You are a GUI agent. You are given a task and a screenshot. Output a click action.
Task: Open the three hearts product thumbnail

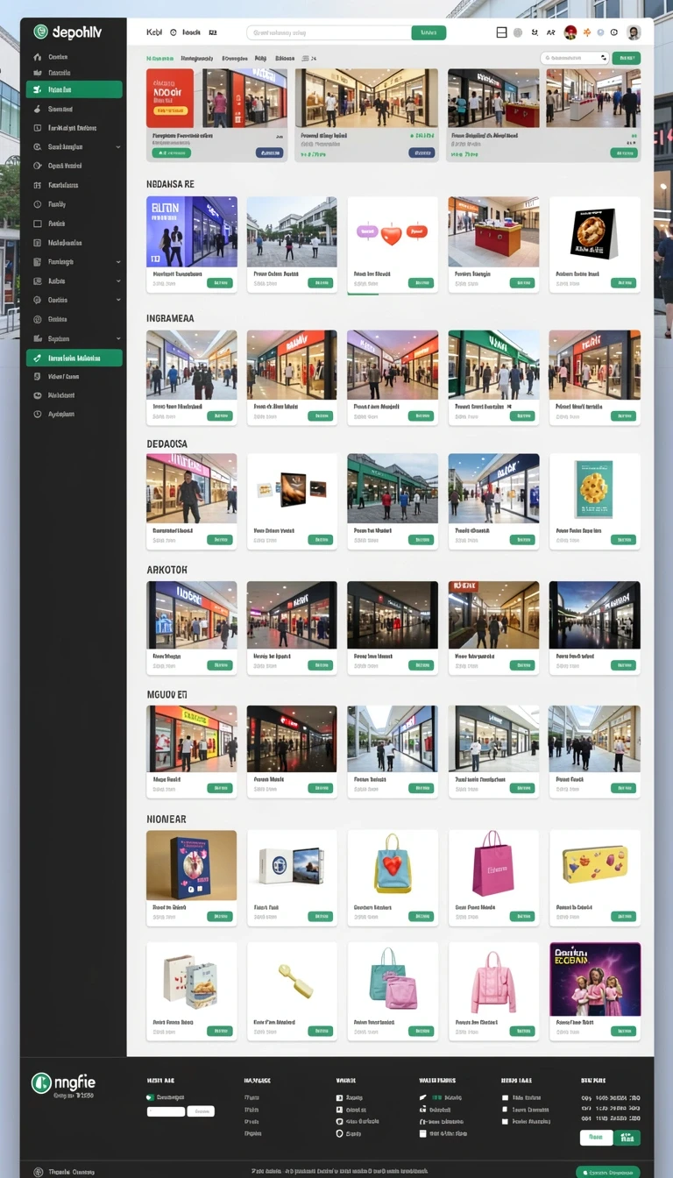(393, 231)
